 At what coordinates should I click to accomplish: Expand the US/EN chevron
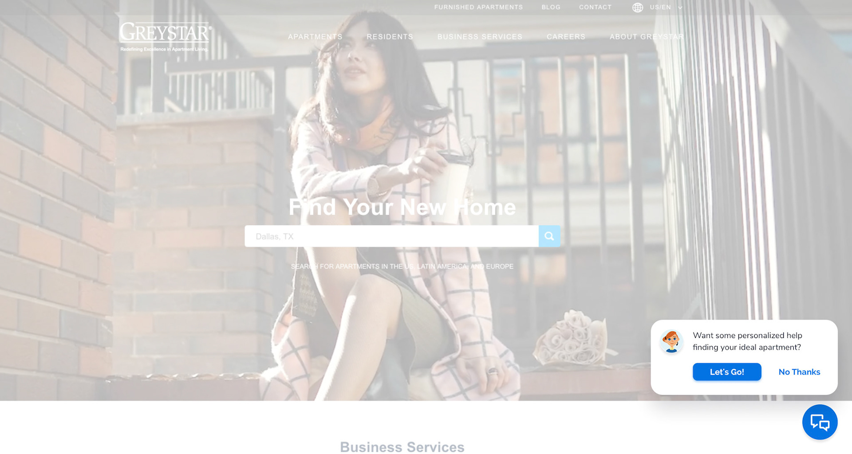click(x=680, y=8)
